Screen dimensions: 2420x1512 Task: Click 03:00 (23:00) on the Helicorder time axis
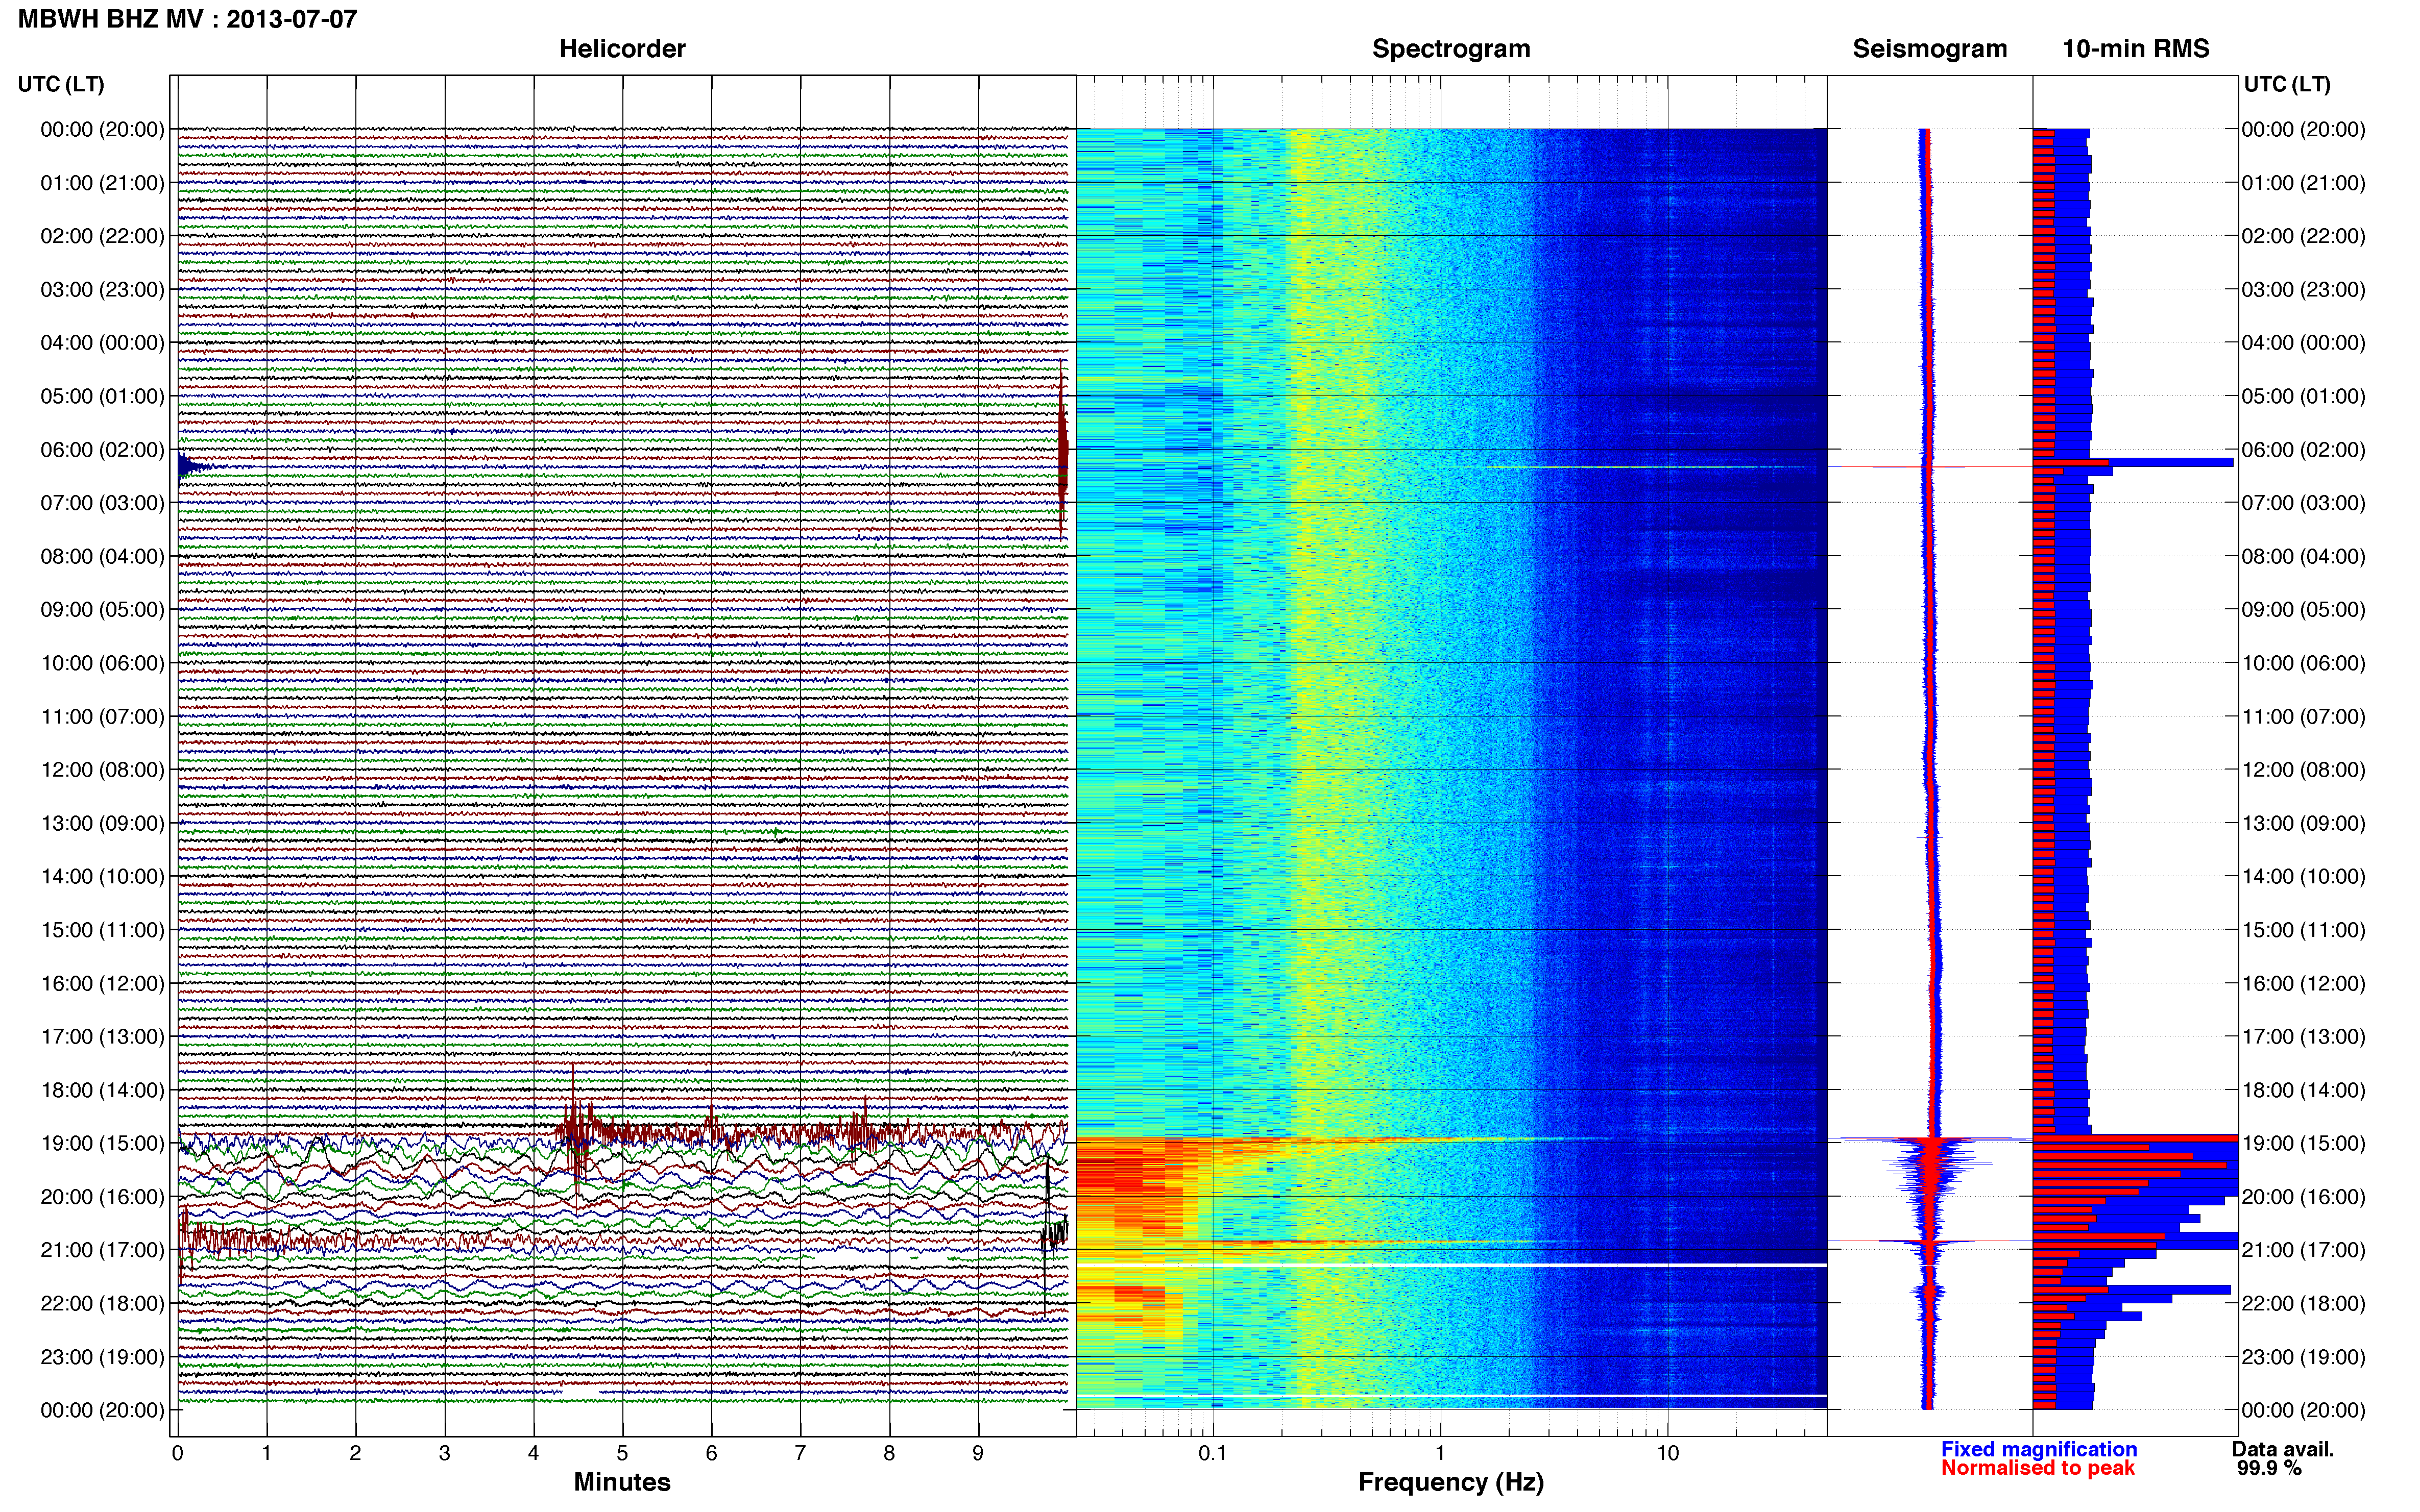[x=102, y=290]
